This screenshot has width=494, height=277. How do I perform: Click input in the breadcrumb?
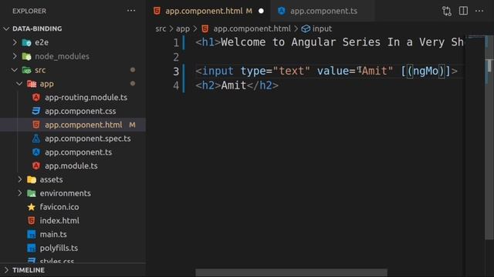click(x=322, y=29)
